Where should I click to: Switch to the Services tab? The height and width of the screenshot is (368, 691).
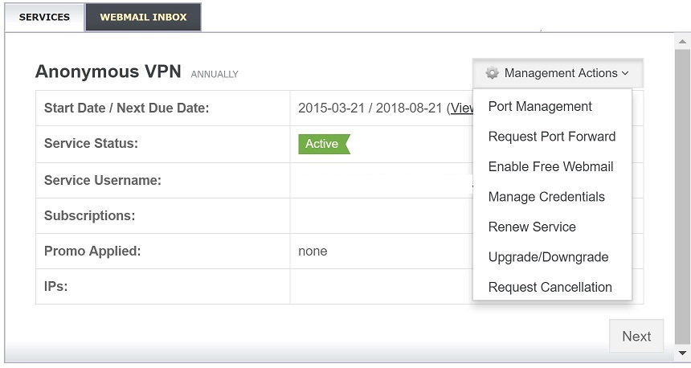44,17
